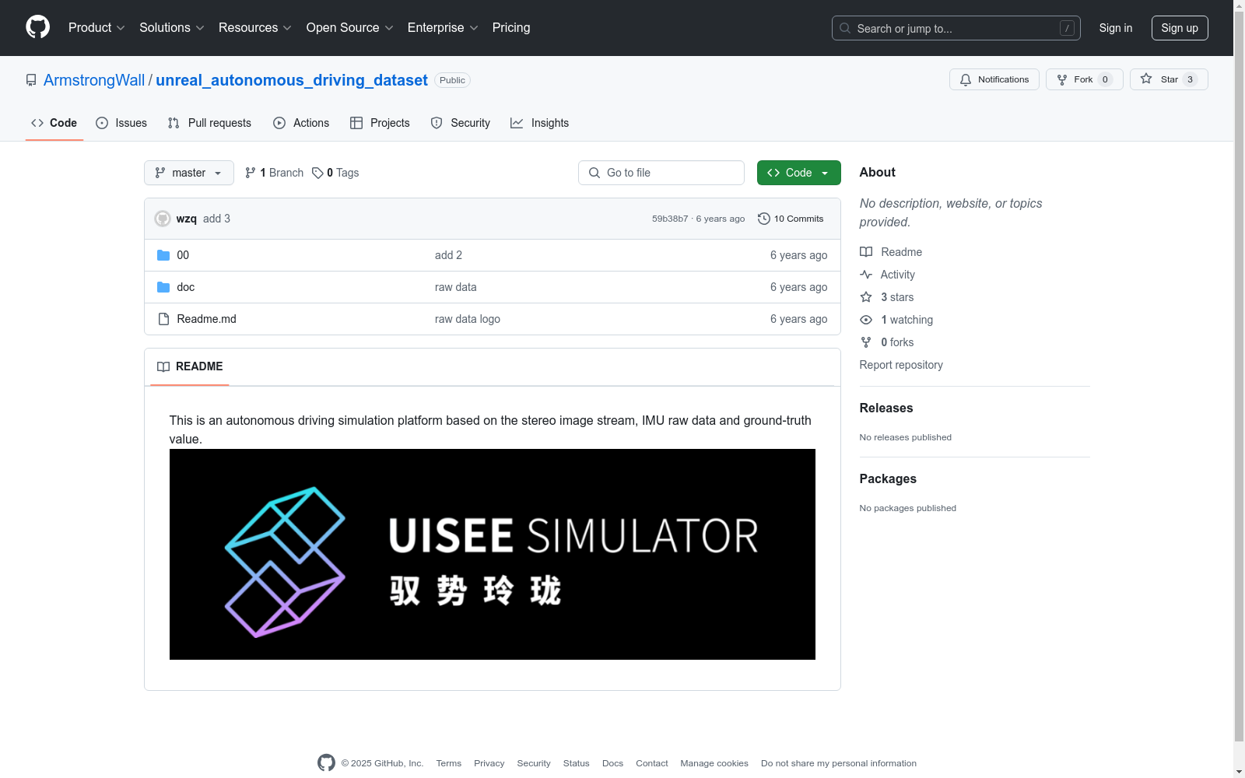This screenshot has width=1245, height=778.
Task: Click the Activity pulse icon
Action: 866,275
